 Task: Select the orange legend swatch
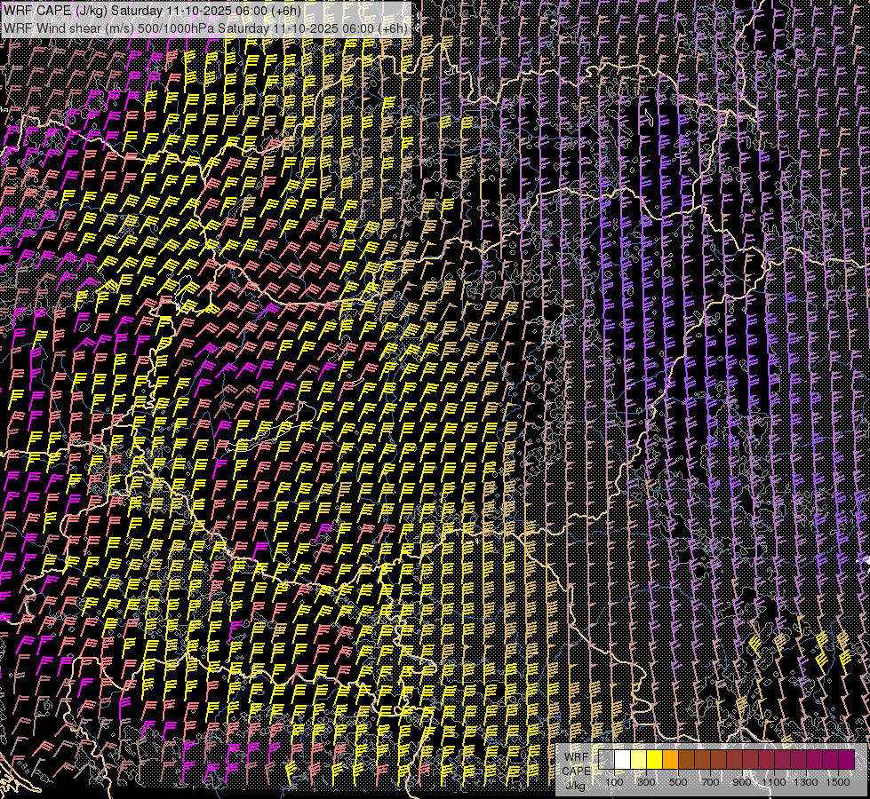[670, 760]
